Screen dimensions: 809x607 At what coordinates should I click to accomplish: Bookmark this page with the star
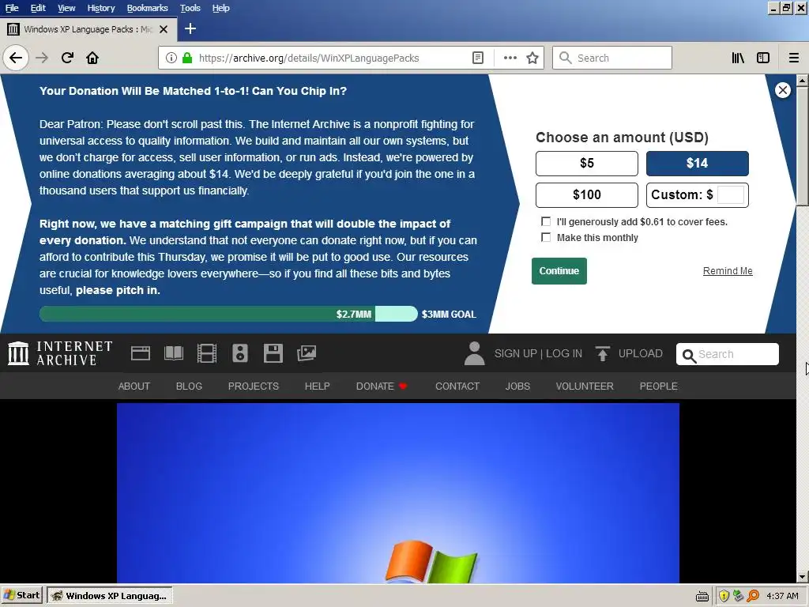pyautogui.click(x=532, y=58)
